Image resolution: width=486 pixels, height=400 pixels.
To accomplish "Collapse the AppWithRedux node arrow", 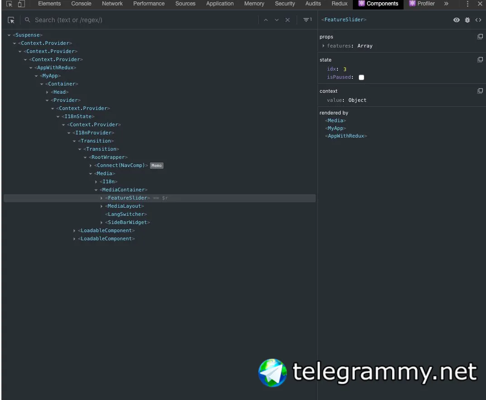I will (x=31, y=68).
